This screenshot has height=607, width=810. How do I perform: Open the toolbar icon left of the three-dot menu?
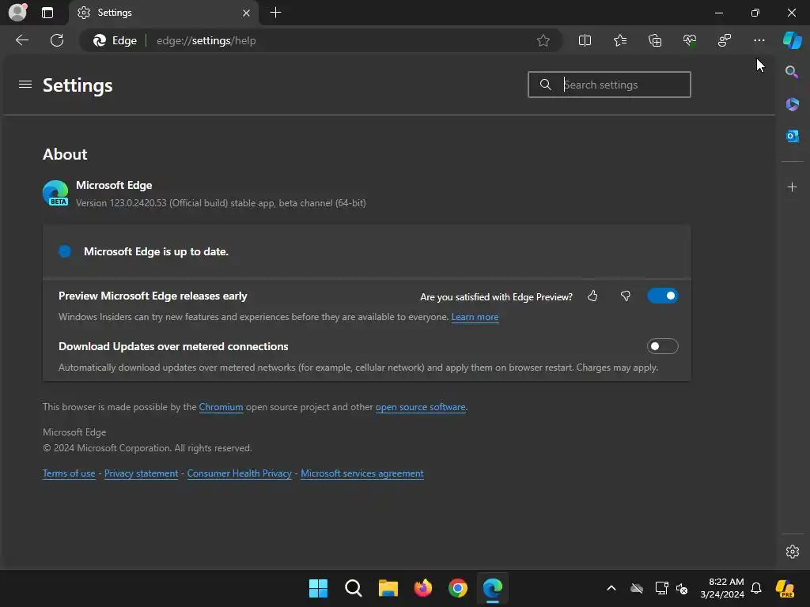pos(725,40)
